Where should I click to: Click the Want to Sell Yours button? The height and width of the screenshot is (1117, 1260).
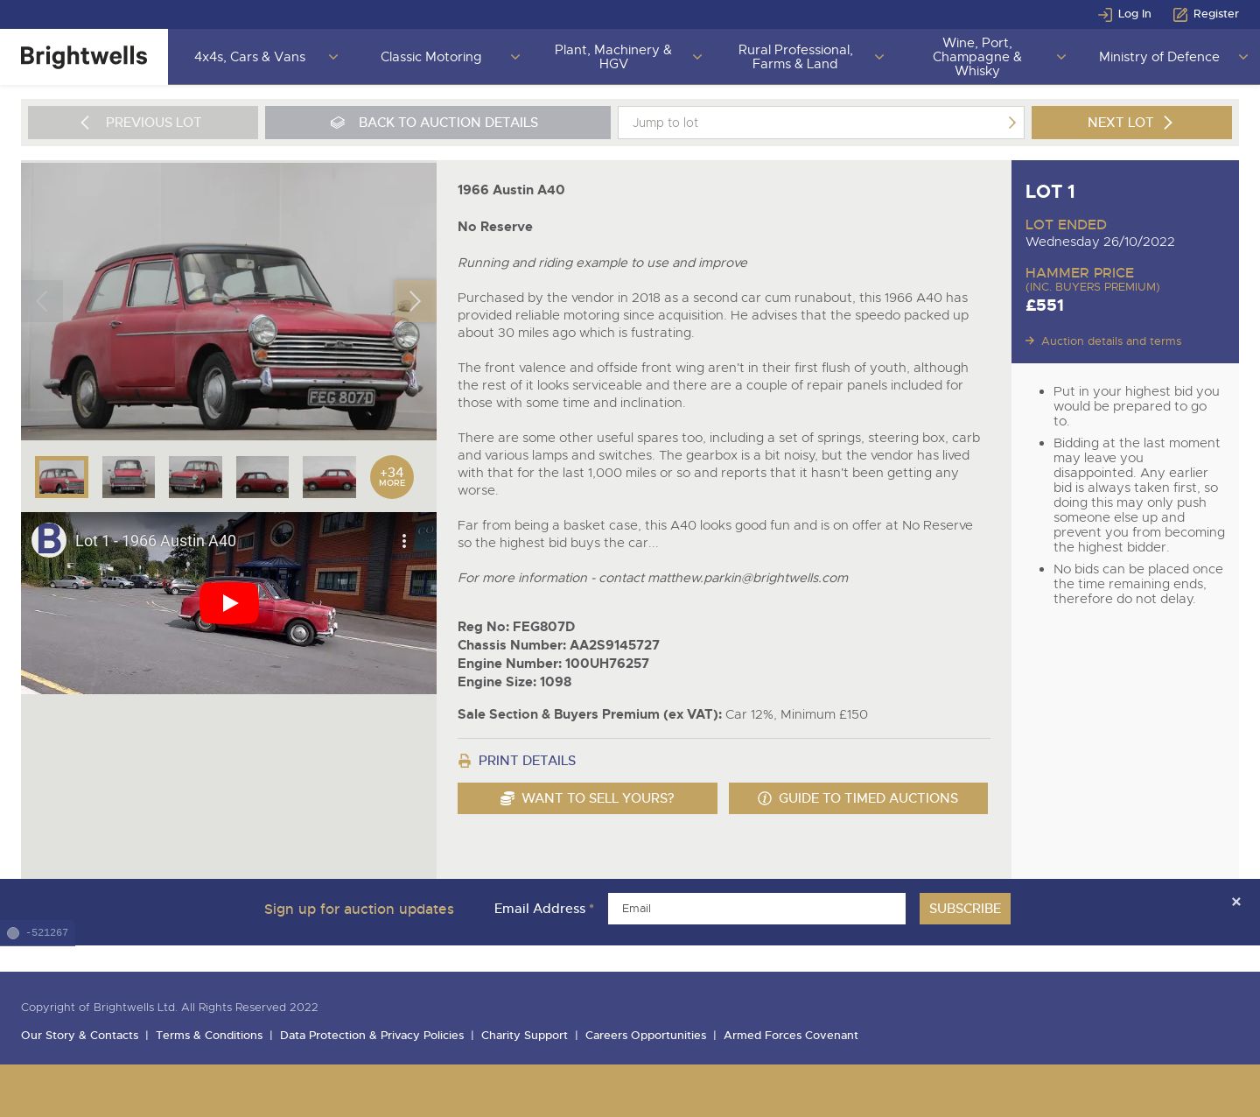[587, 798]
